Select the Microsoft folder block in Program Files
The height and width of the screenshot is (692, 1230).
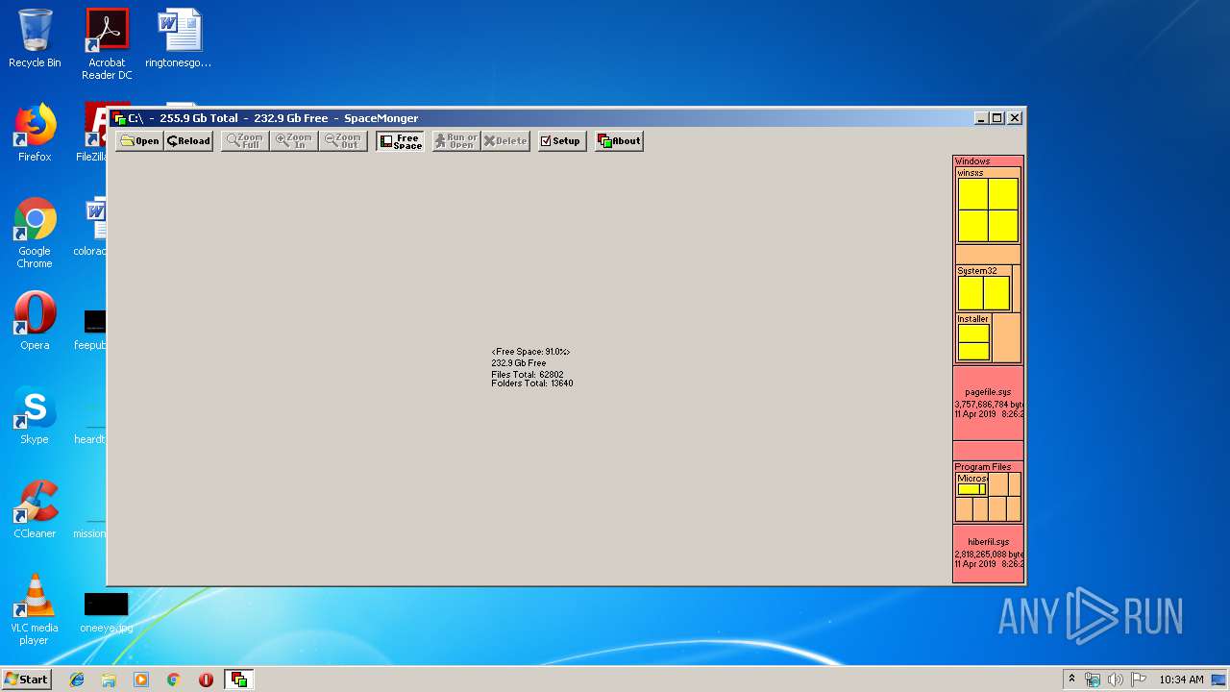[972, 484]
